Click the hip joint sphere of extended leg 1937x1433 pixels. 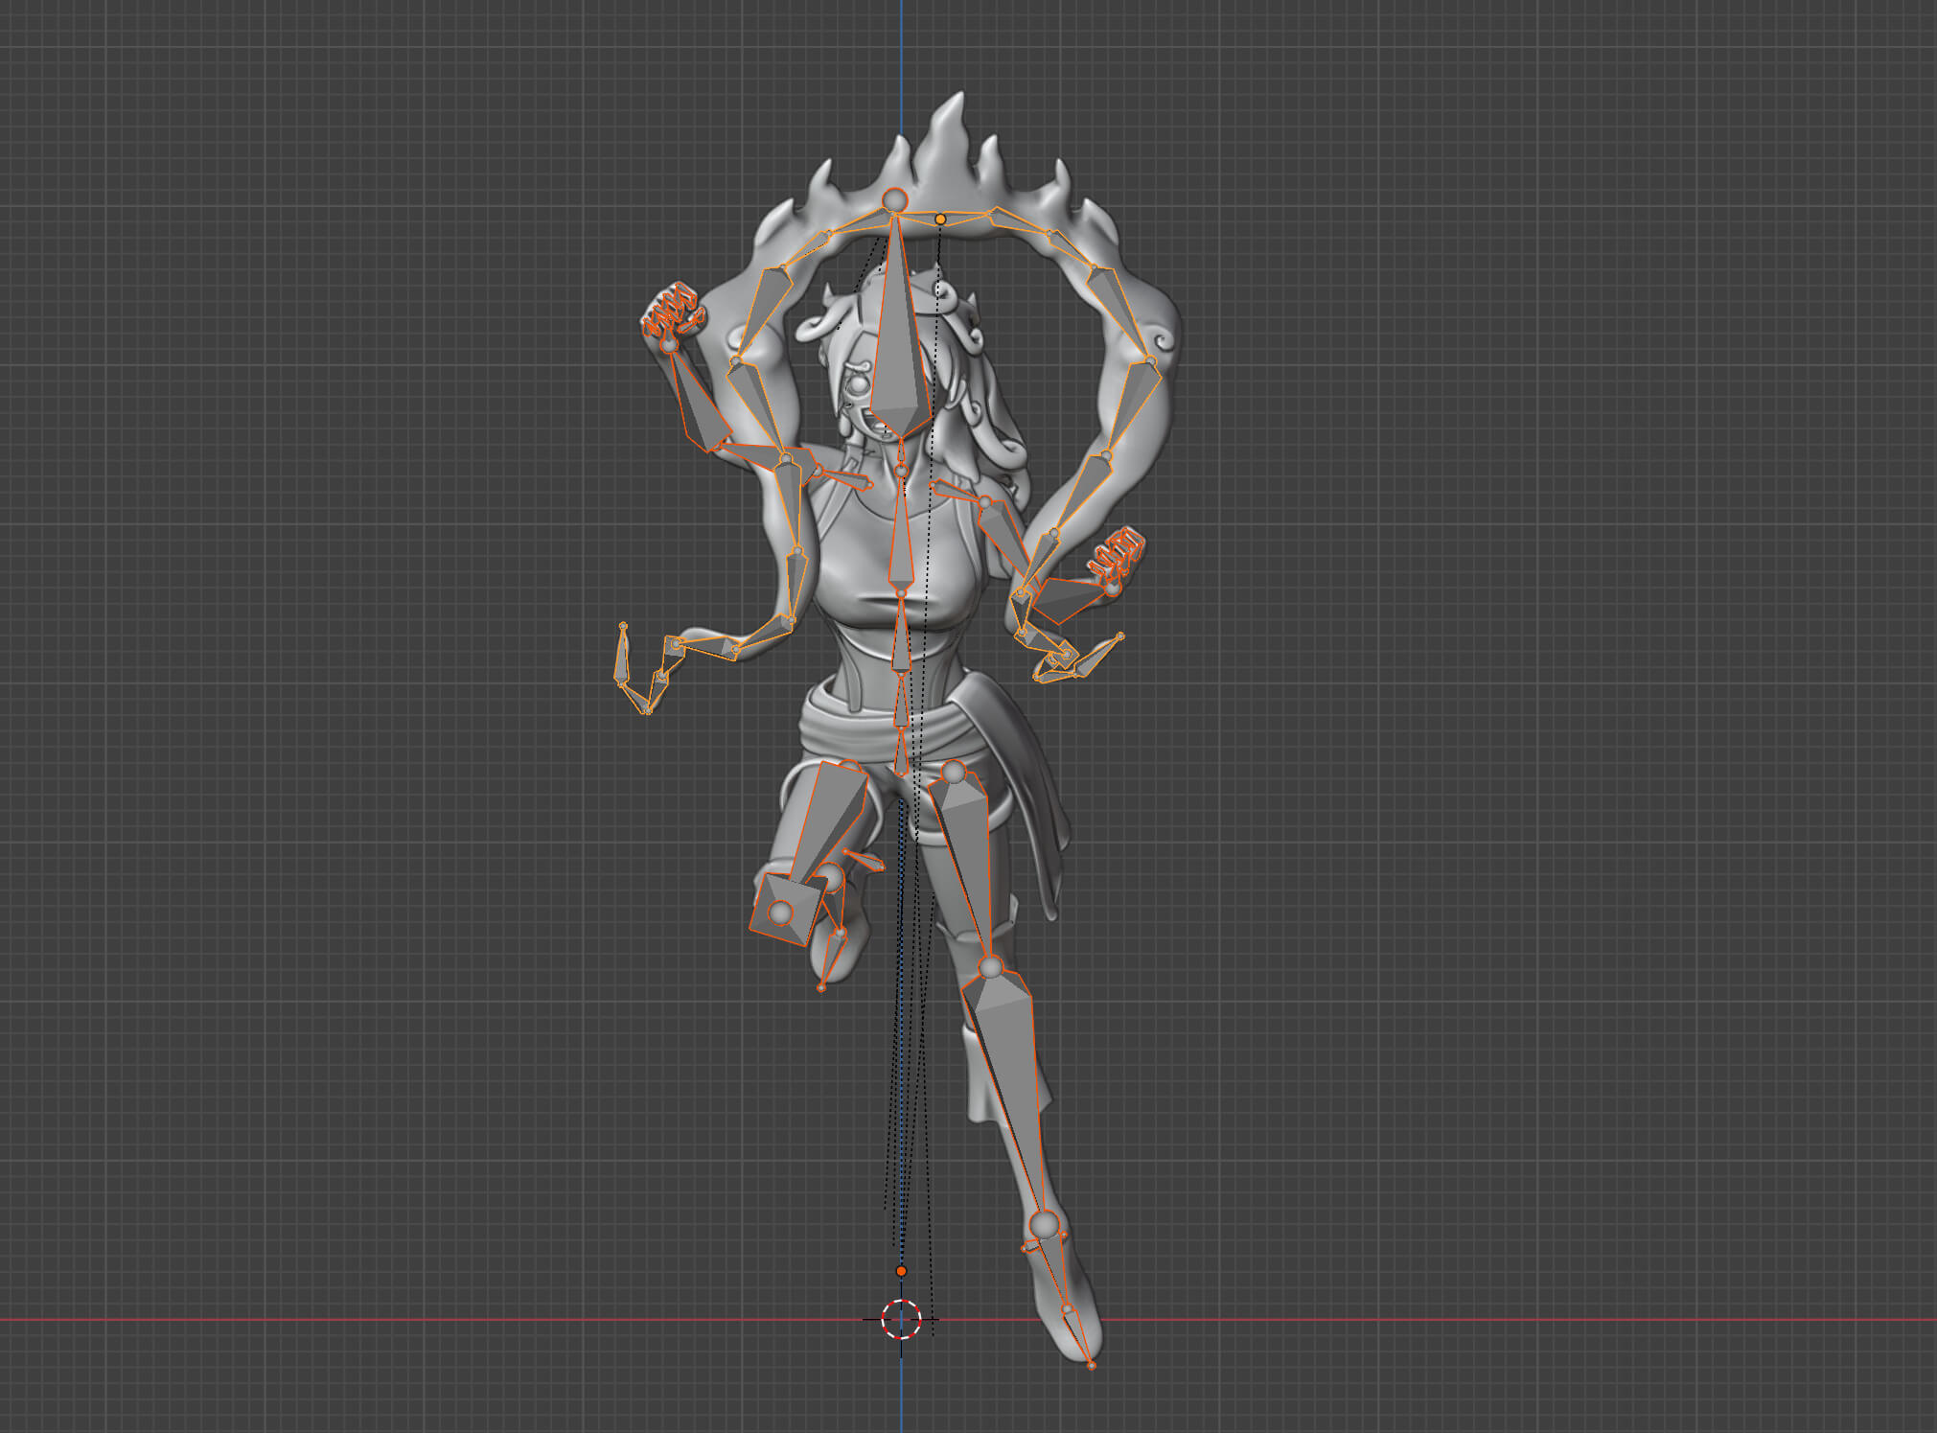click(x=953, y=772)
